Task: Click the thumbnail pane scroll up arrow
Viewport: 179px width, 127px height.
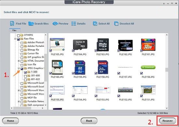Action: tap(167, 35)
